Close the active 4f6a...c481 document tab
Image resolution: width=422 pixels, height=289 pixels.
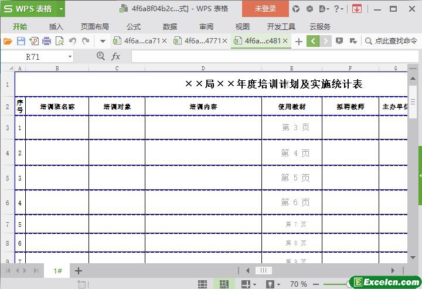(x=285, y=41)
